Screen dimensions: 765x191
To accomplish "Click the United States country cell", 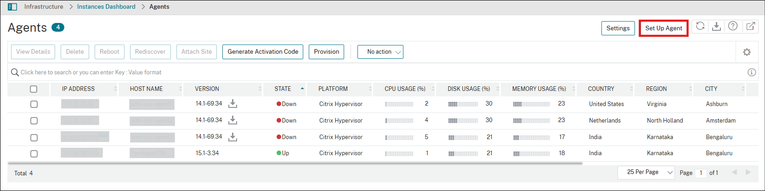I will (x=606, y=104).
